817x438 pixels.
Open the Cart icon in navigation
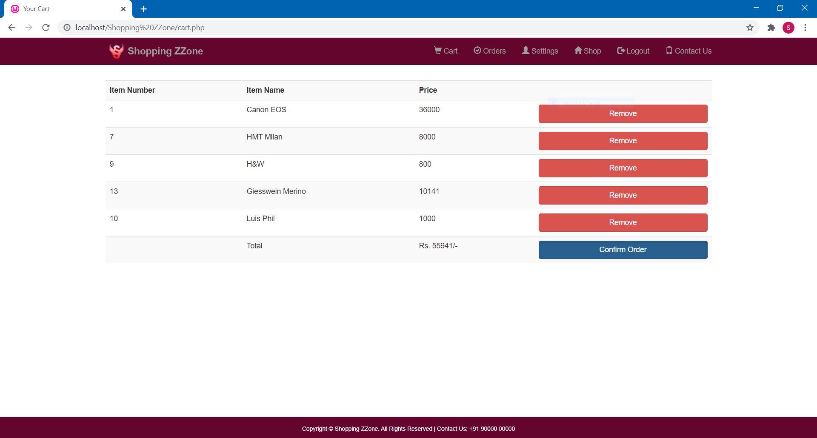pos(446,51)
